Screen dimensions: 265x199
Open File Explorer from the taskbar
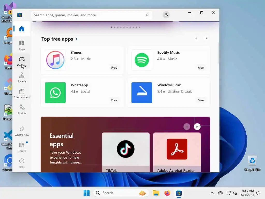tap(156, 193)
